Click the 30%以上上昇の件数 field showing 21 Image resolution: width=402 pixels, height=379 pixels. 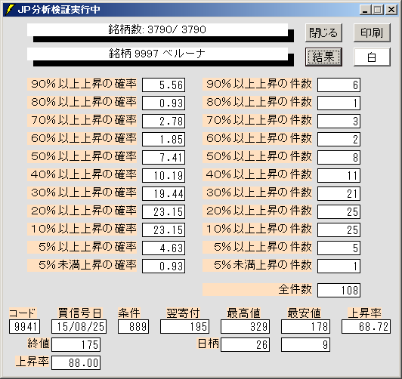pos(339,193)
